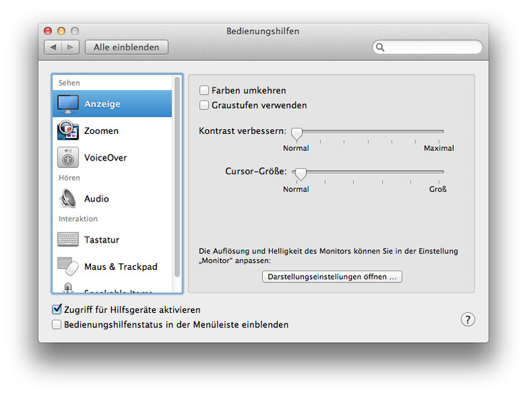Select the Maus & Trackpad label
527x395 pixels.
pyautogui.click(x=120, y=267)
